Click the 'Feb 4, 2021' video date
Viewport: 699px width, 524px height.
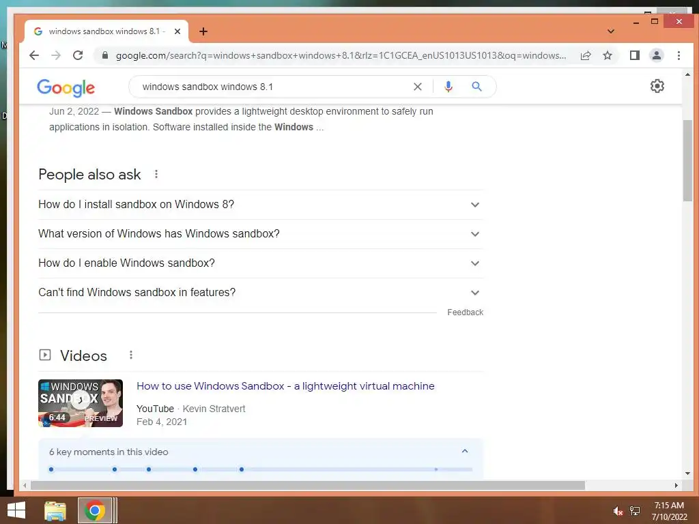(x=161, y=422)
